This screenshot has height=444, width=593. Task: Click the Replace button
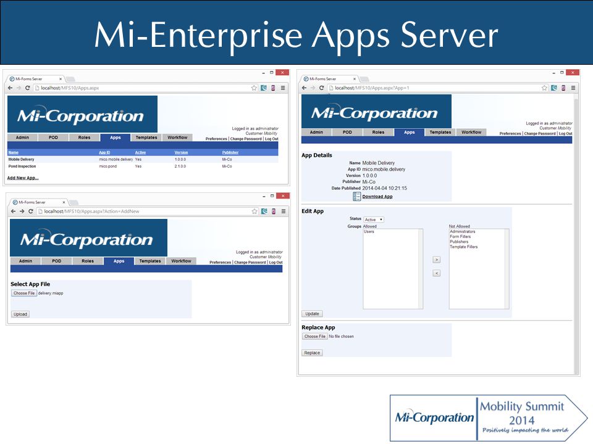tap(312, 353)
